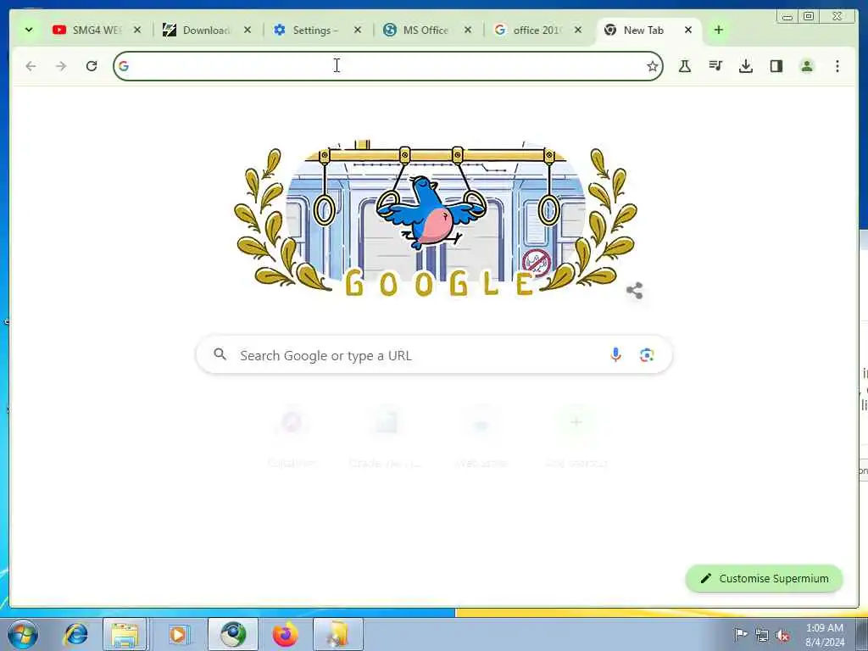868x651 pixels.
Task: Reload the current page
Action: (x=92, y=66)
